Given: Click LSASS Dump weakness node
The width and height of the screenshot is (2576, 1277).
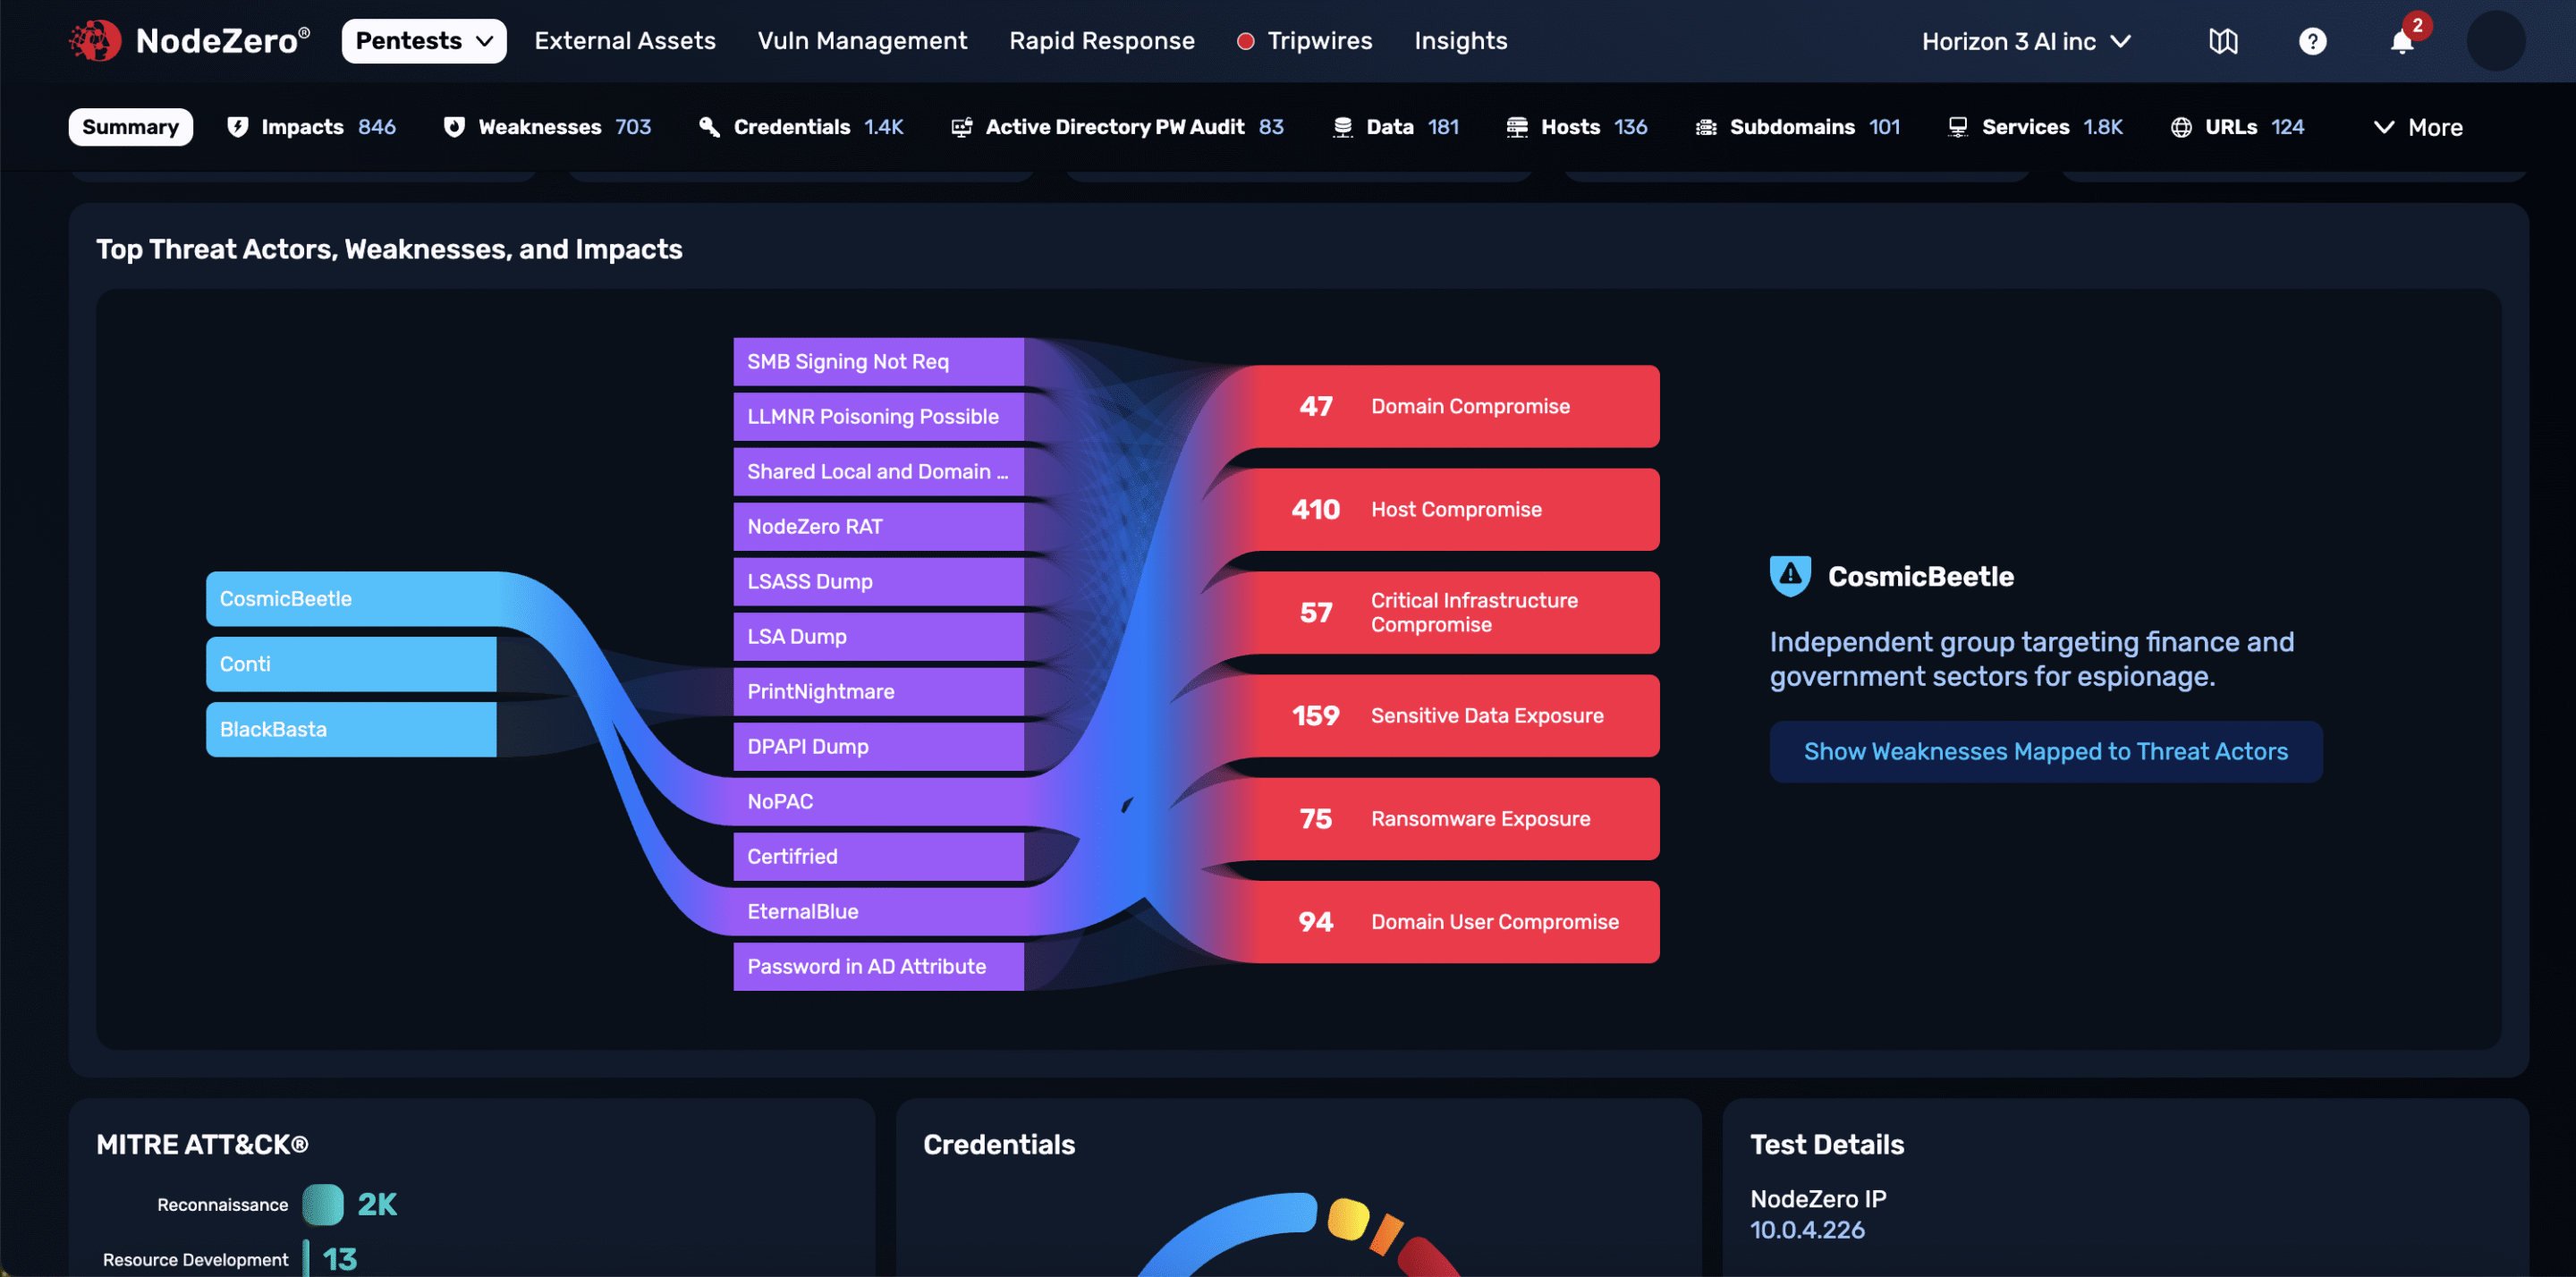Looking at the screenshot, I should click(878, 581).
